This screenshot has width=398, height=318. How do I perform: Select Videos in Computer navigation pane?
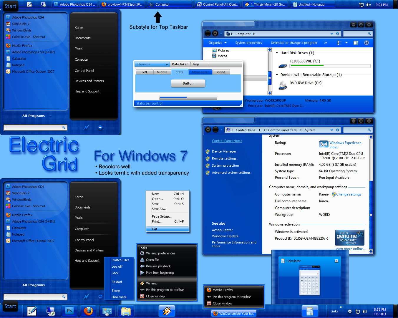pos(223,56)
